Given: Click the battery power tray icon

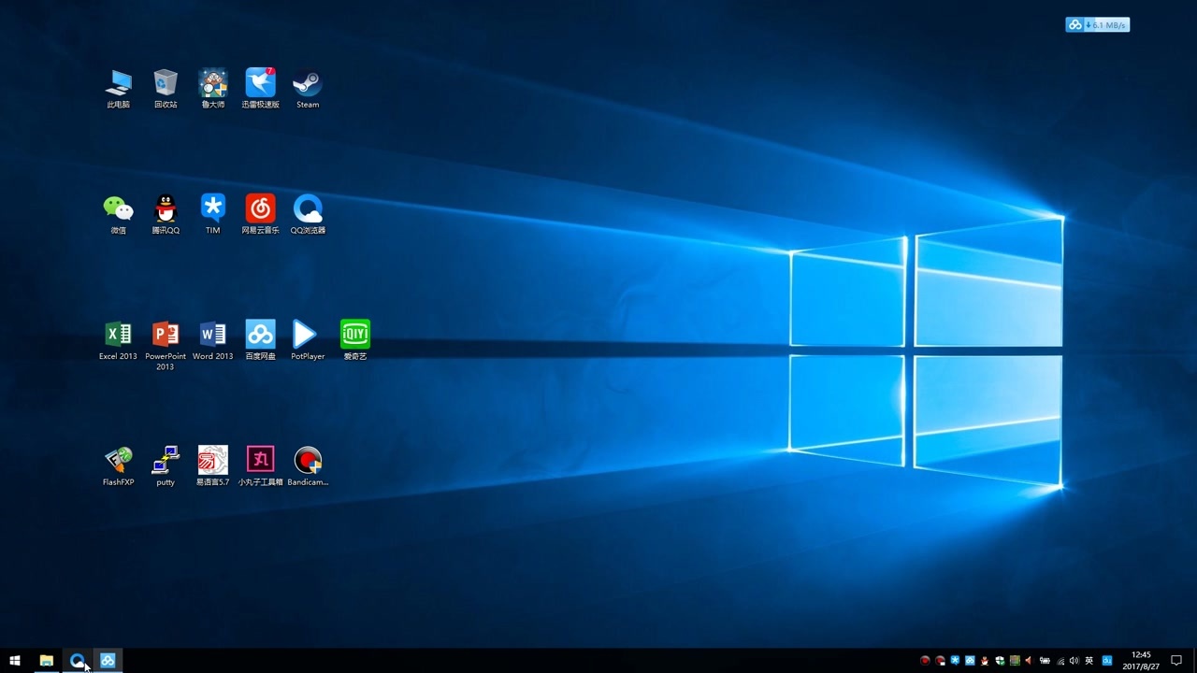Looking at the screenshot, I should pyautogui.click(x=1045, y=661).
